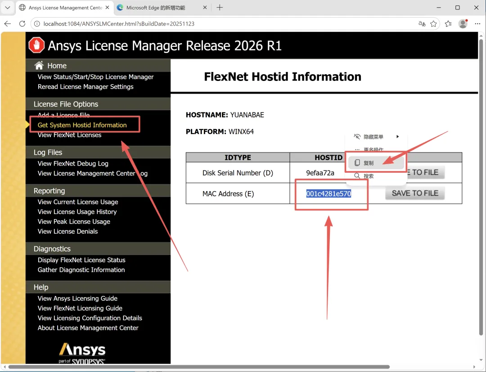Viewport: 486px width, 372px height.
Task: Choose 复制 (Copy) in context menu
Action: [x=376, y=163]
